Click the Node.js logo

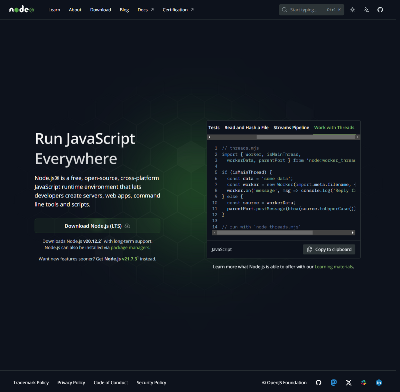click(x=21, y=9)
